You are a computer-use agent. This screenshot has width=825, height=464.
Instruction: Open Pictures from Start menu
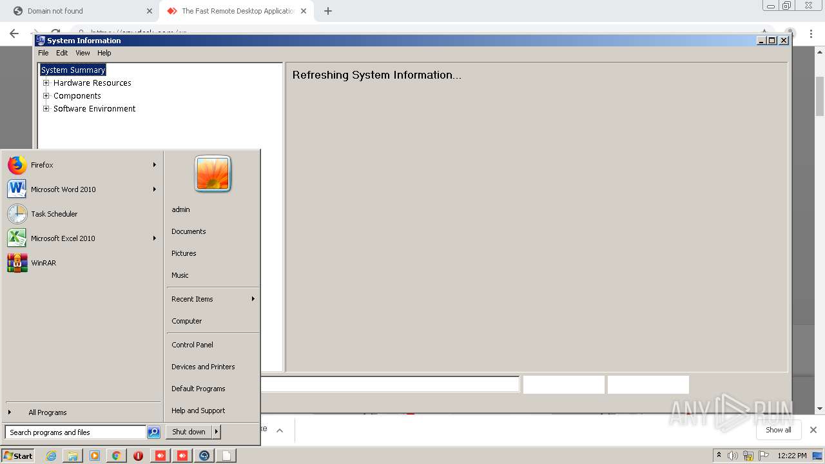184,253
